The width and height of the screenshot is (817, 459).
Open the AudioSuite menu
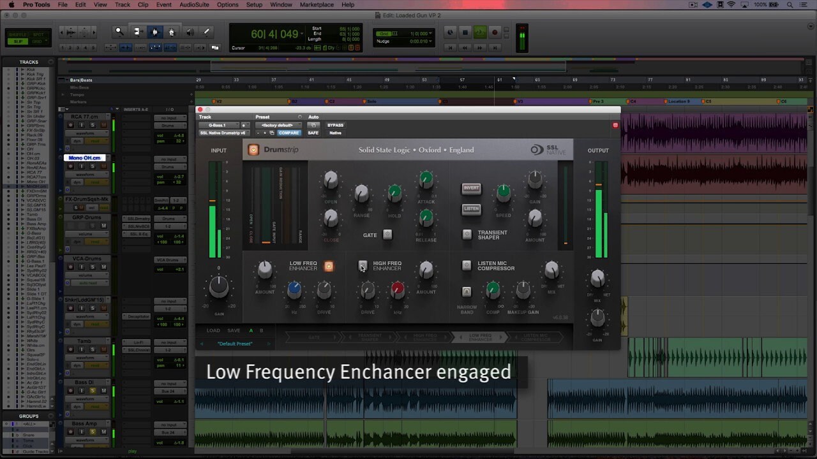pos(194,4)
